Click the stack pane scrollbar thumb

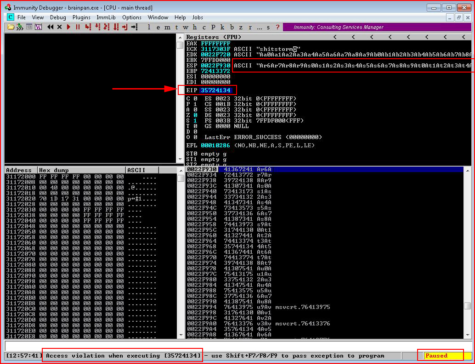pos(468,306)
